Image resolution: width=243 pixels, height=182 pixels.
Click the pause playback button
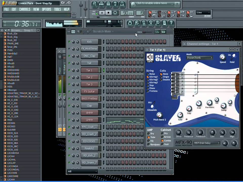pyautogui.click(x=102, y=13)
